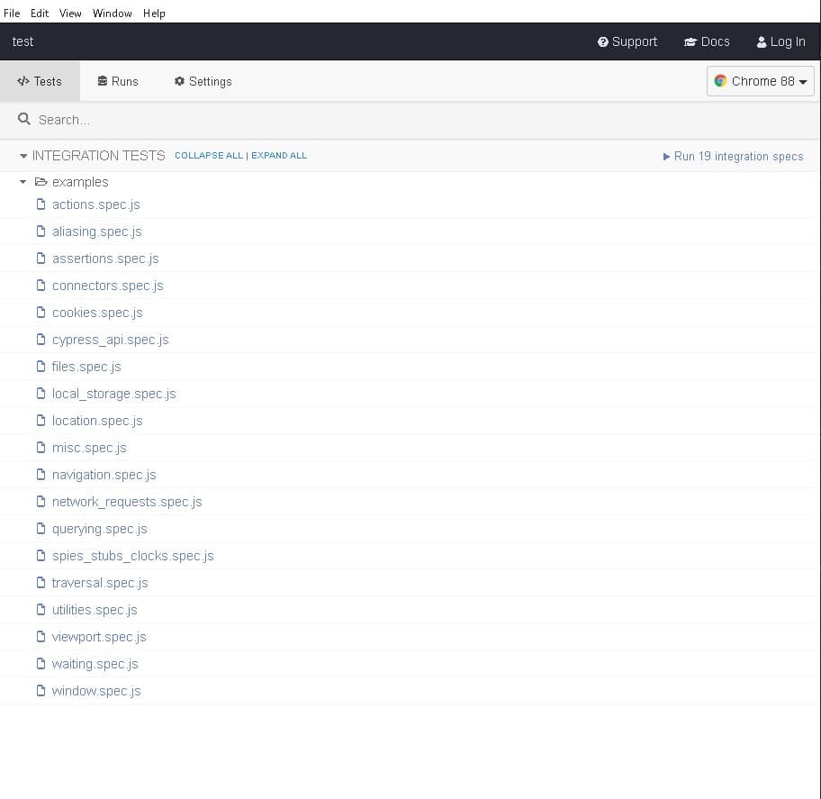This screenshot has height=799, width=821.
Task: Click file icon next to cypress_api.spec.js
Action: (x=41, y=340)
